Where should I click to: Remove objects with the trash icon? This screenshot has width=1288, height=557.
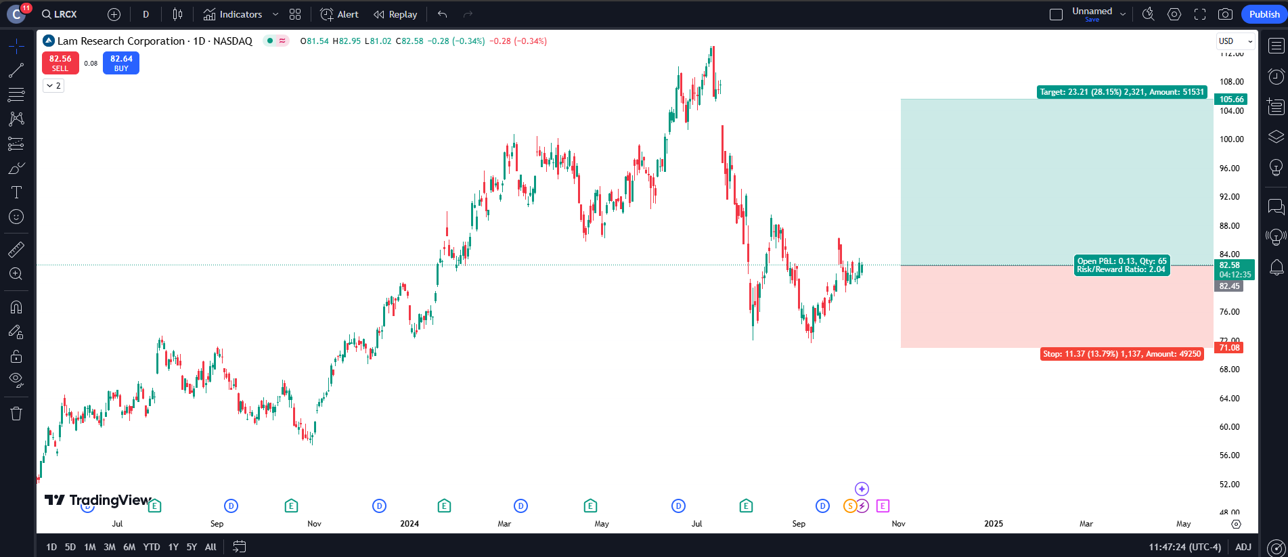pos(16,414)
